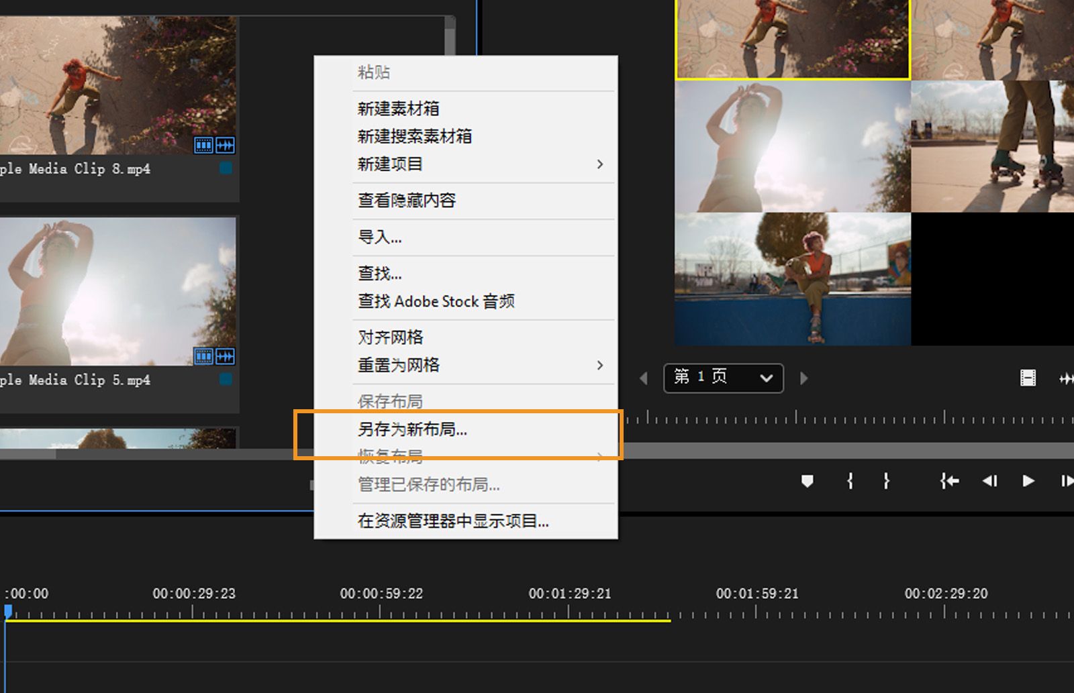
Task: Click the Go to In point button
Action: pyautogui.click(x=949, y=481)
